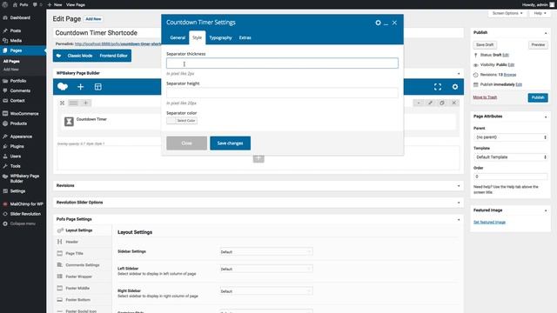Click the blue Publish button

pyautogui.click(x=538, y=97)
